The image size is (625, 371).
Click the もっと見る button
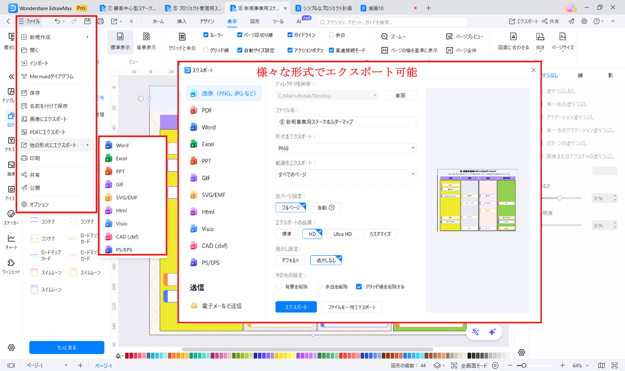tap(67, 348)
